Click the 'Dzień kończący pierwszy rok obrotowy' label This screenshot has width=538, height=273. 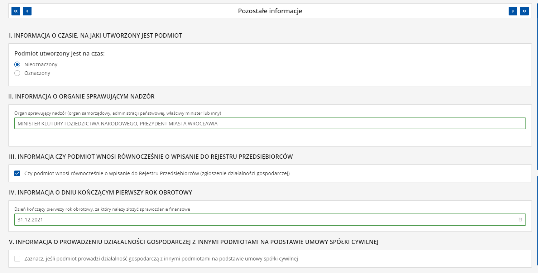click(102, 209)
